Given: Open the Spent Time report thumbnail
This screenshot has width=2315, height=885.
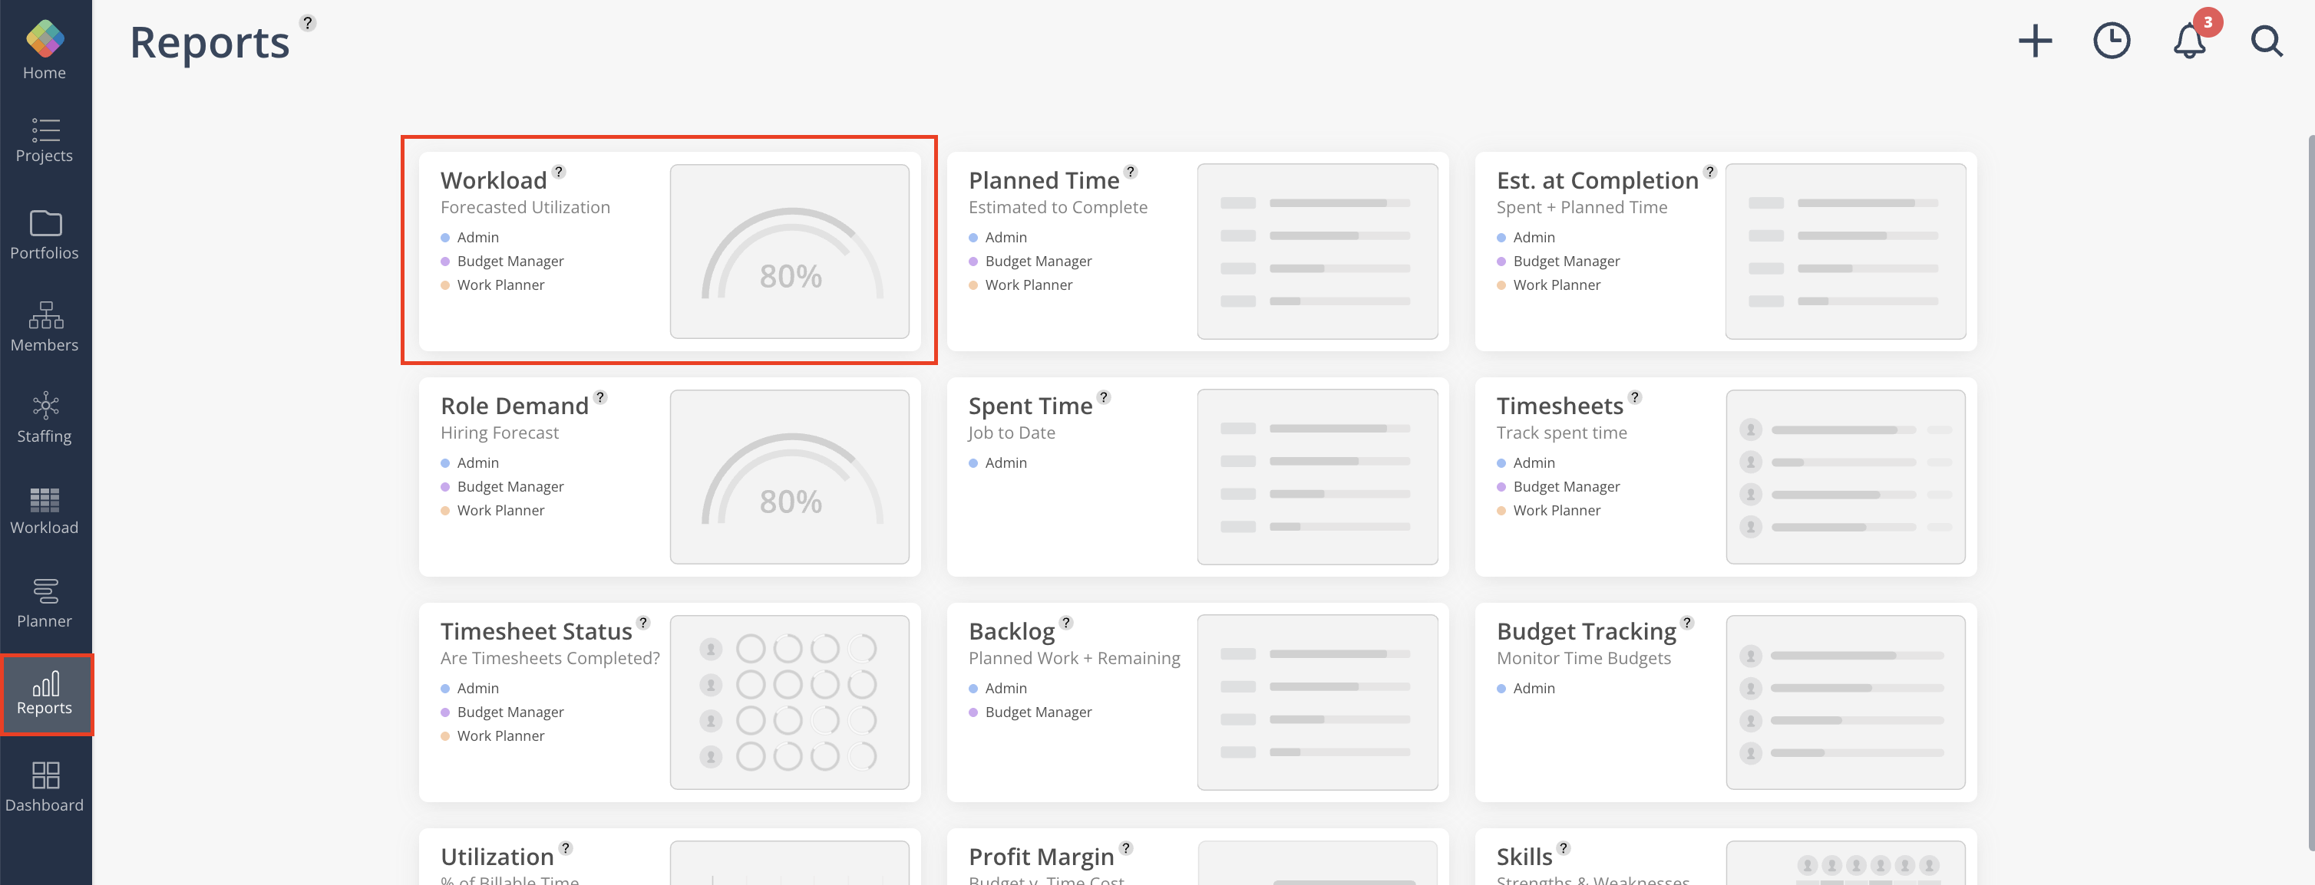Looking at the screenshot, I should [1316, 476].
